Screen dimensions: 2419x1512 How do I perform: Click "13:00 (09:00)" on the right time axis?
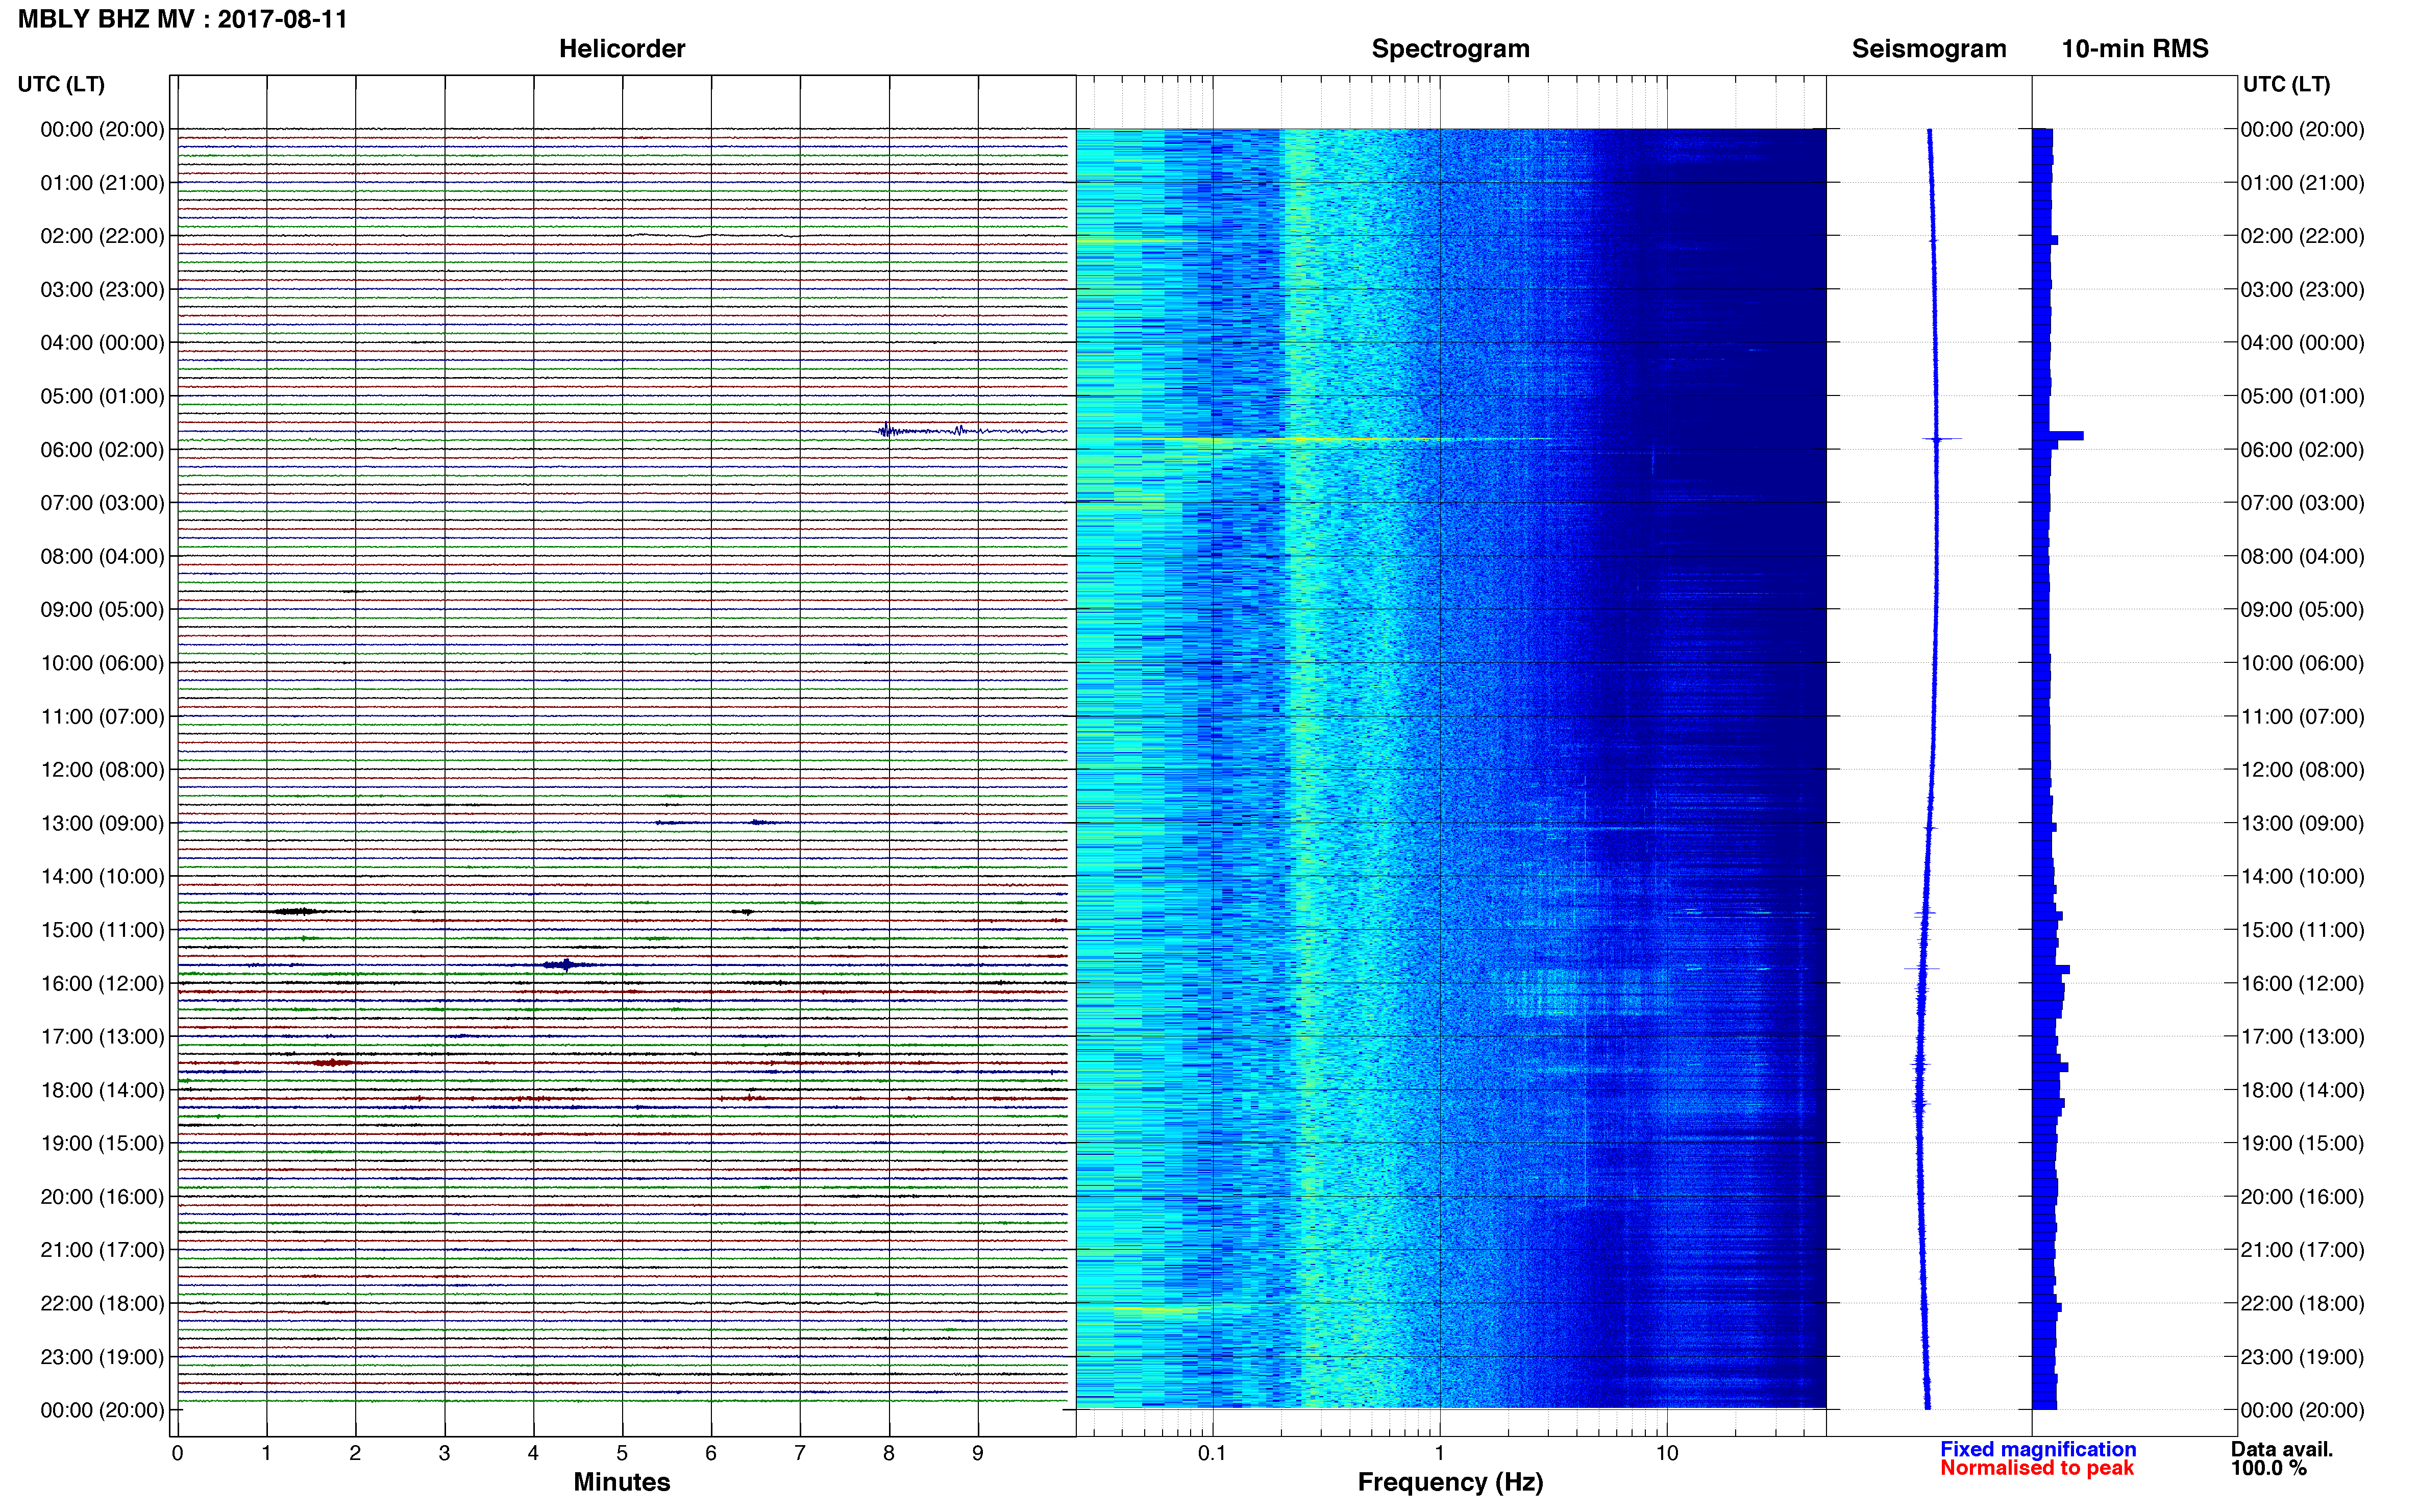[2302, 823]
